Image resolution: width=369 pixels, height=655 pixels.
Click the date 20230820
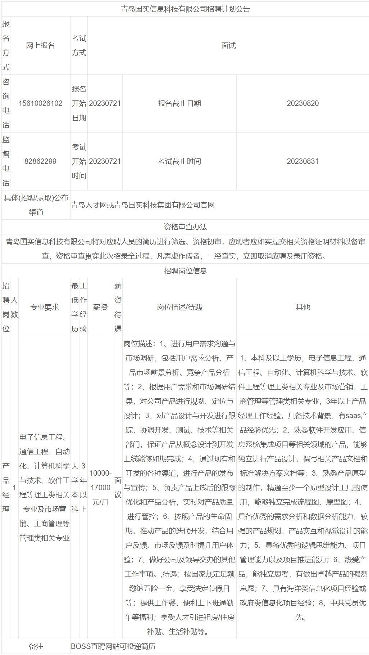303,103
